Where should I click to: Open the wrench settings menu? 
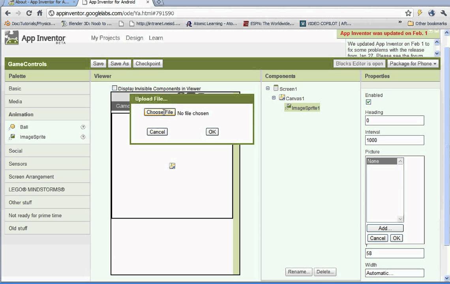443,13
